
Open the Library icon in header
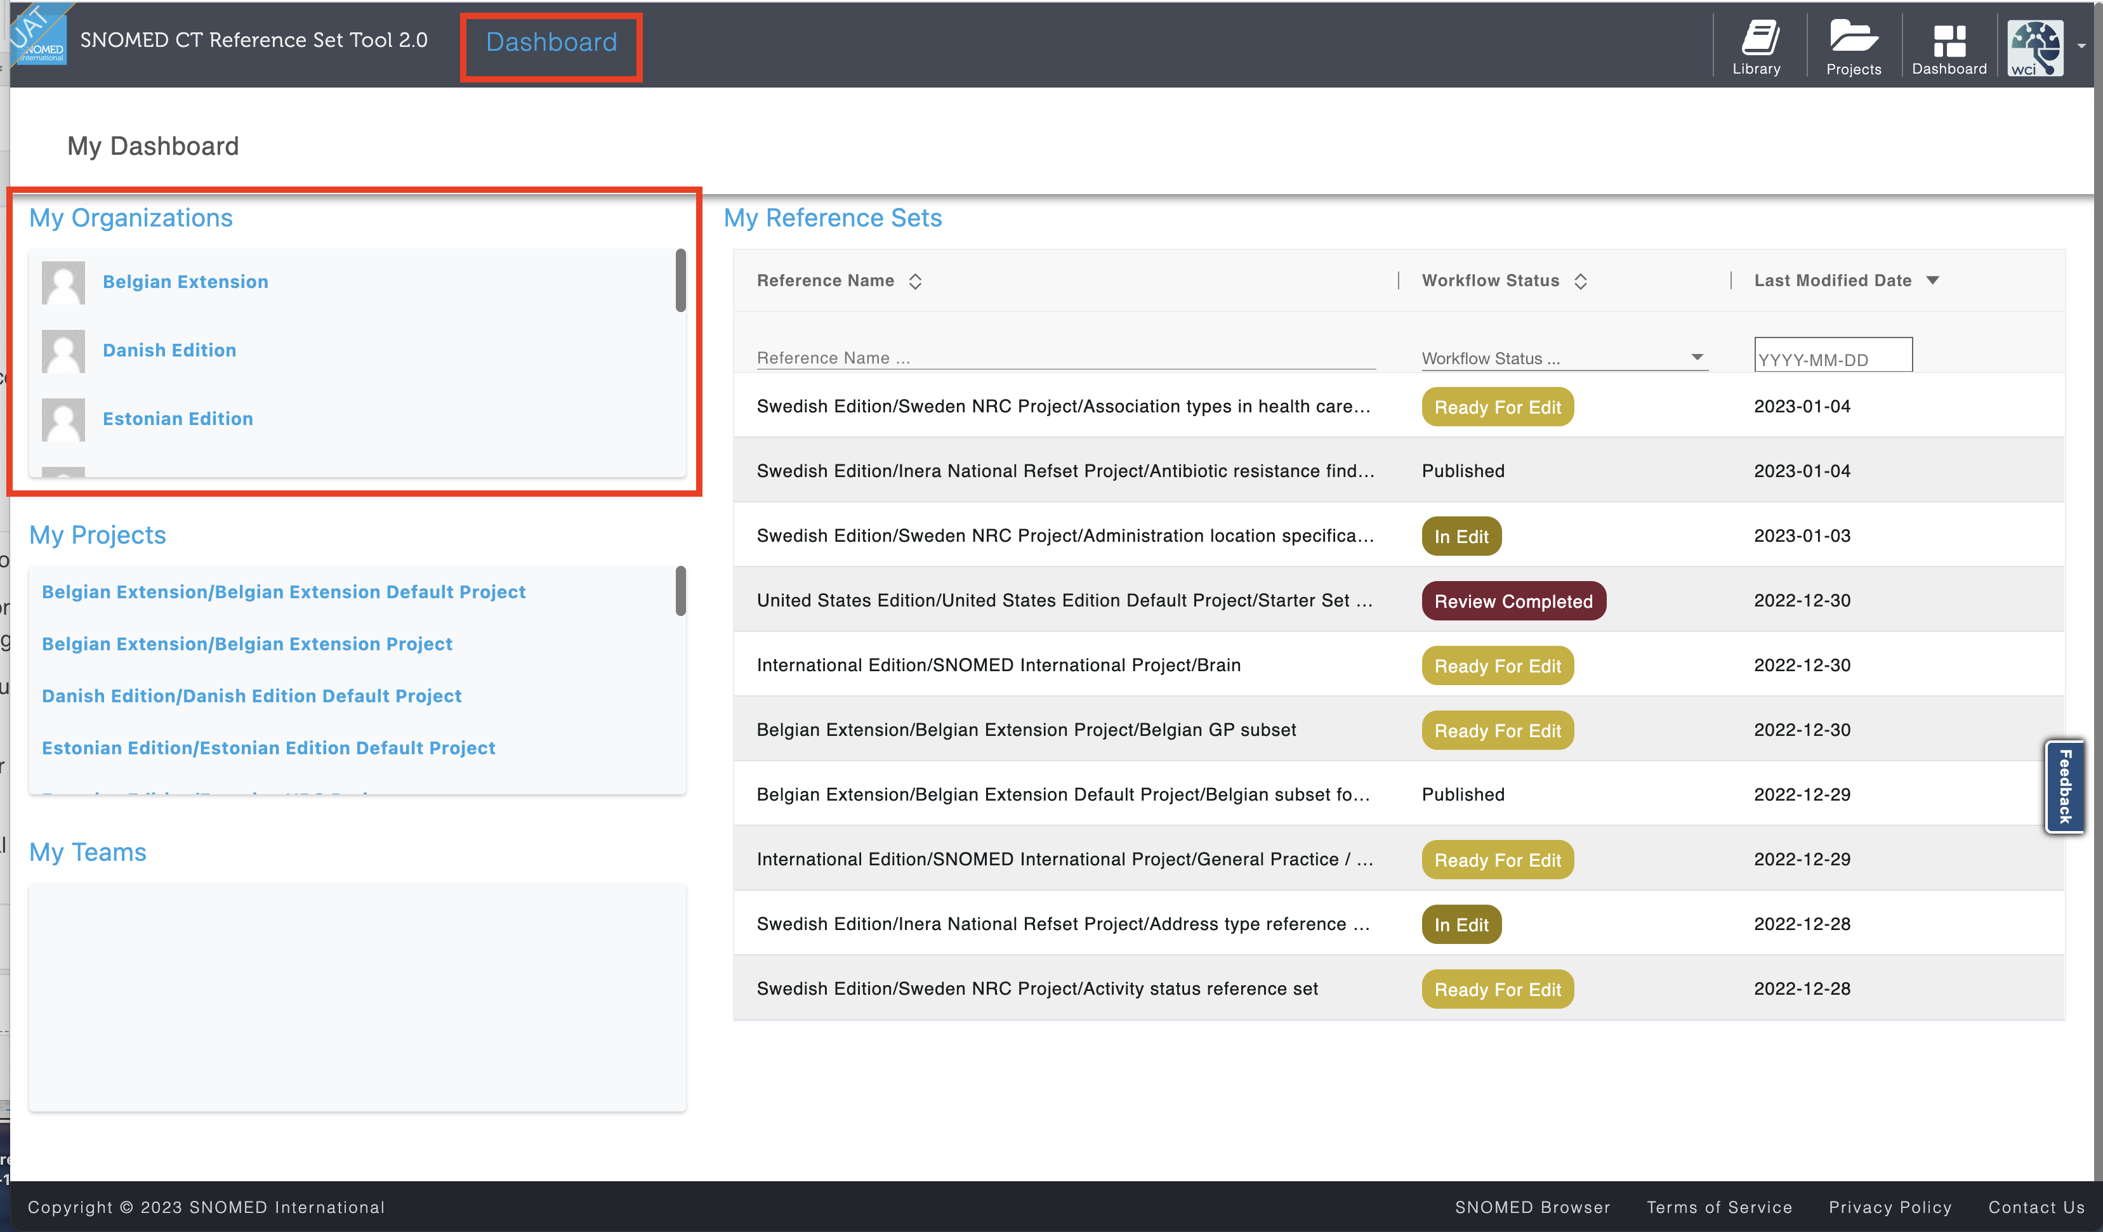(x=1757, y=48)
